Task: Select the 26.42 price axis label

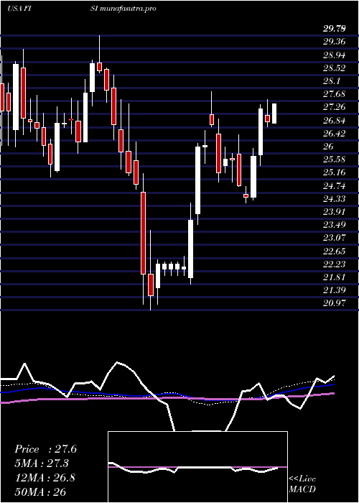Action: [335, 134]
